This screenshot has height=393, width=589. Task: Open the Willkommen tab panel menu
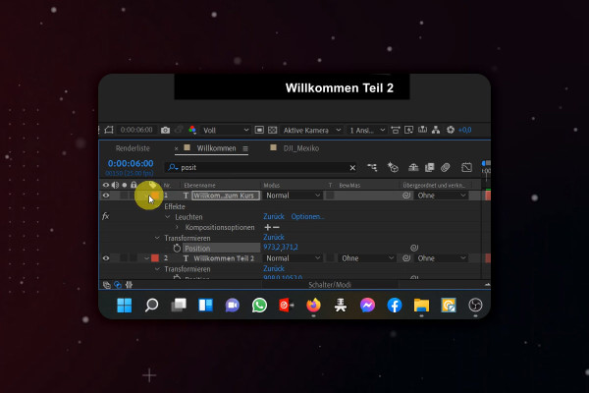tap(245, 148)
